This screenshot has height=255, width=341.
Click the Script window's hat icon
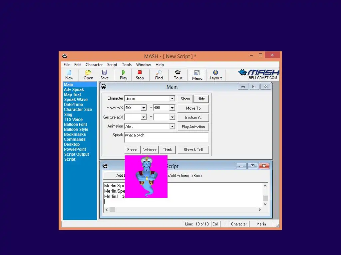tap(105, 166)
